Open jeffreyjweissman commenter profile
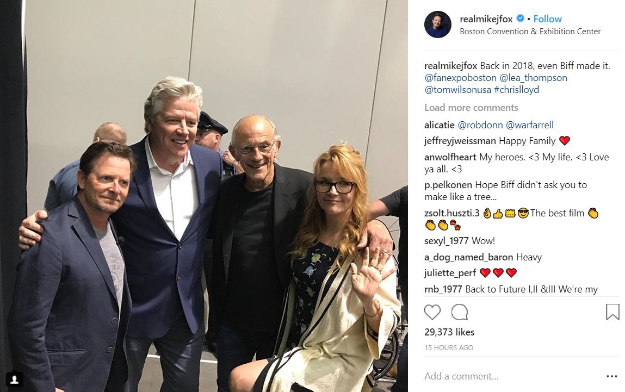 coord(460,141)
